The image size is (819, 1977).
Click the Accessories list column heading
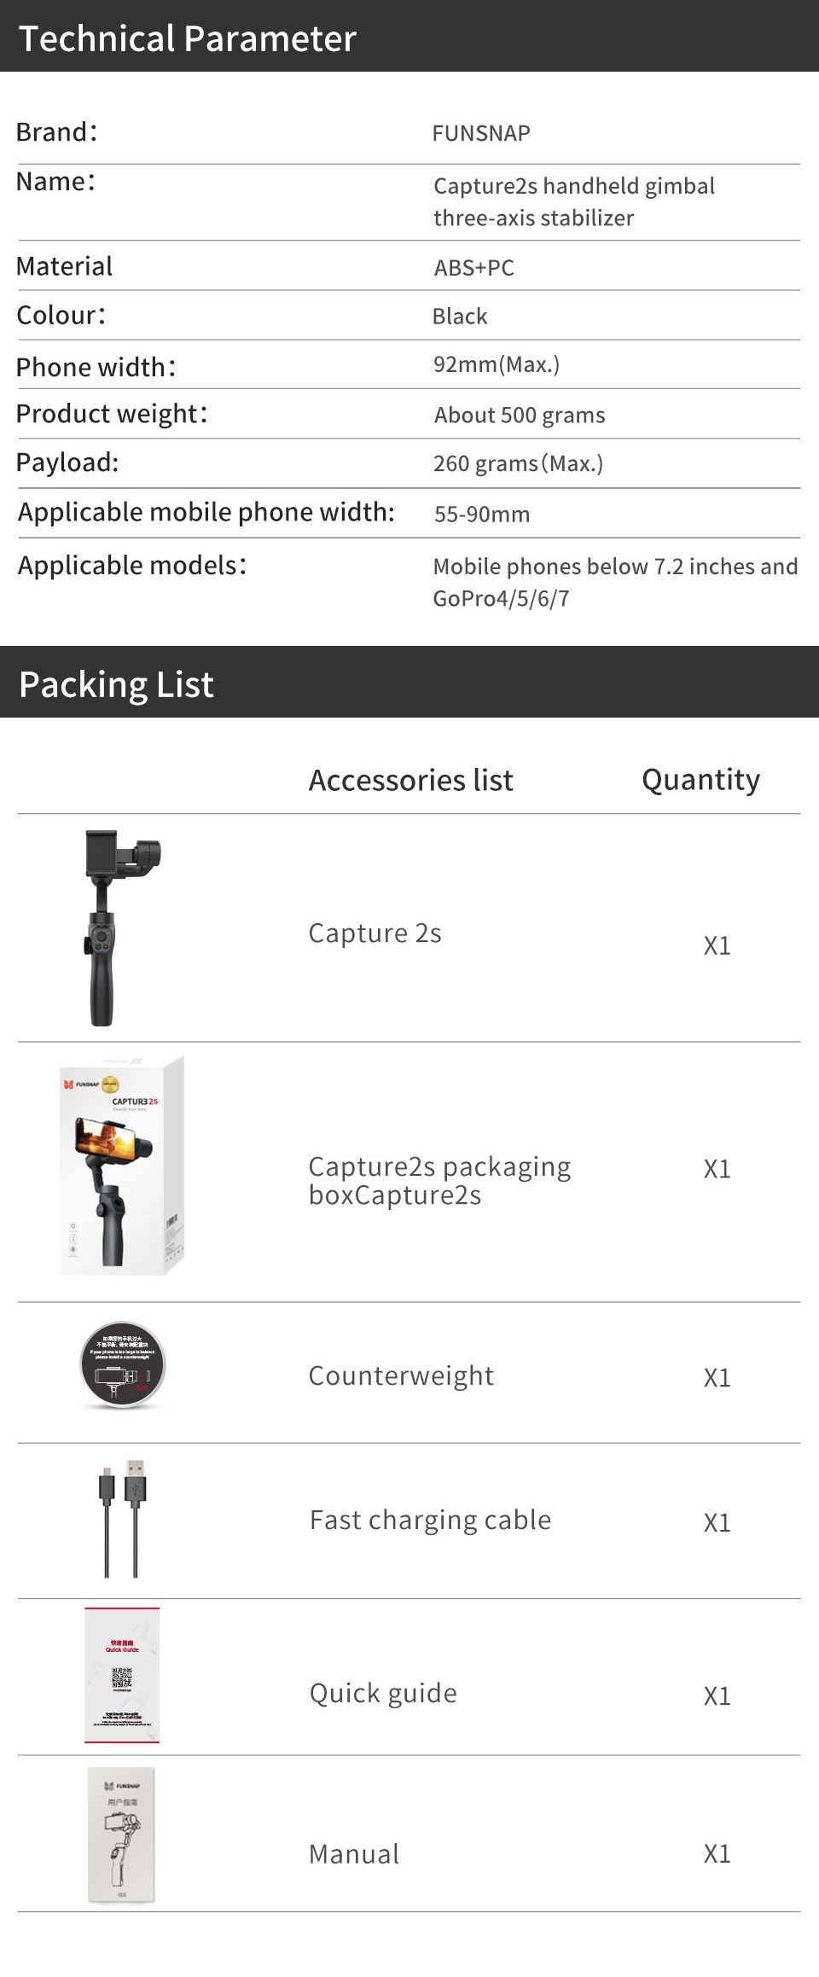tap(411, 780)
